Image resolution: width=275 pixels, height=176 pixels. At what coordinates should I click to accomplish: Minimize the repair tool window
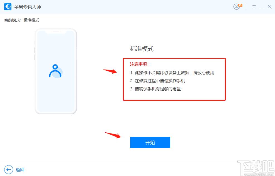click(x=262, y=7)
